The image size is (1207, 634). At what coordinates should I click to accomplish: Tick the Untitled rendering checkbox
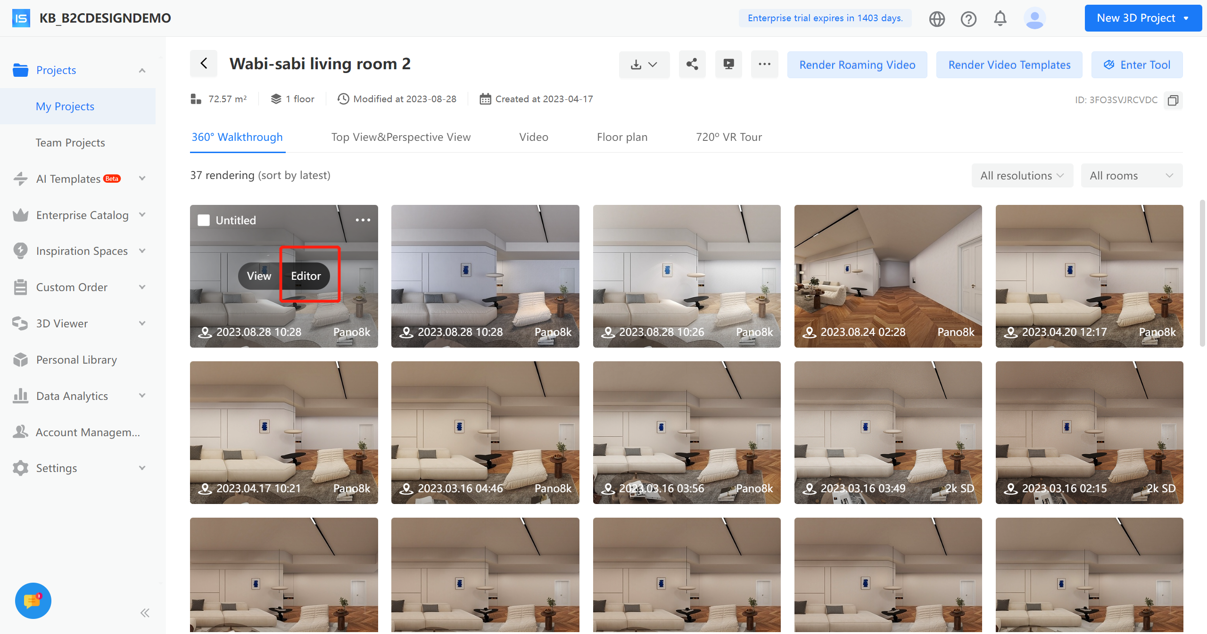tap(204, 220)
